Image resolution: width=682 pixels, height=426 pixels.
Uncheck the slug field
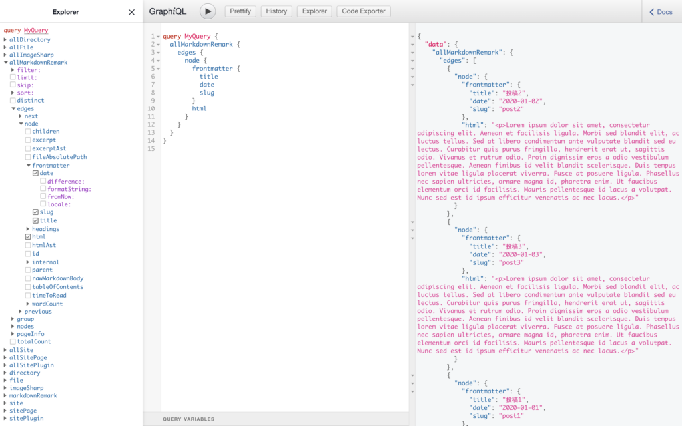tap(36, 212)
